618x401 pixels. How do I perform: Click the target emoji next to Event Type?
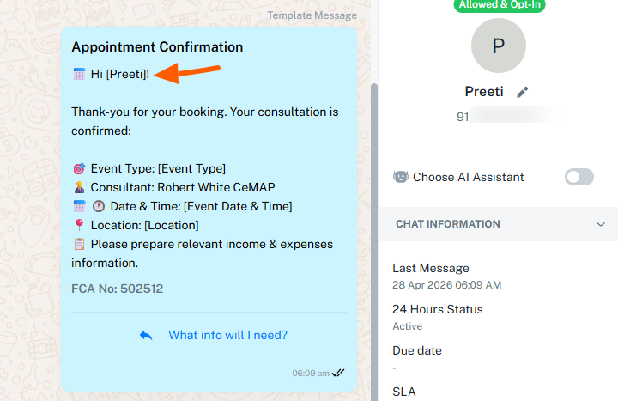79,169
